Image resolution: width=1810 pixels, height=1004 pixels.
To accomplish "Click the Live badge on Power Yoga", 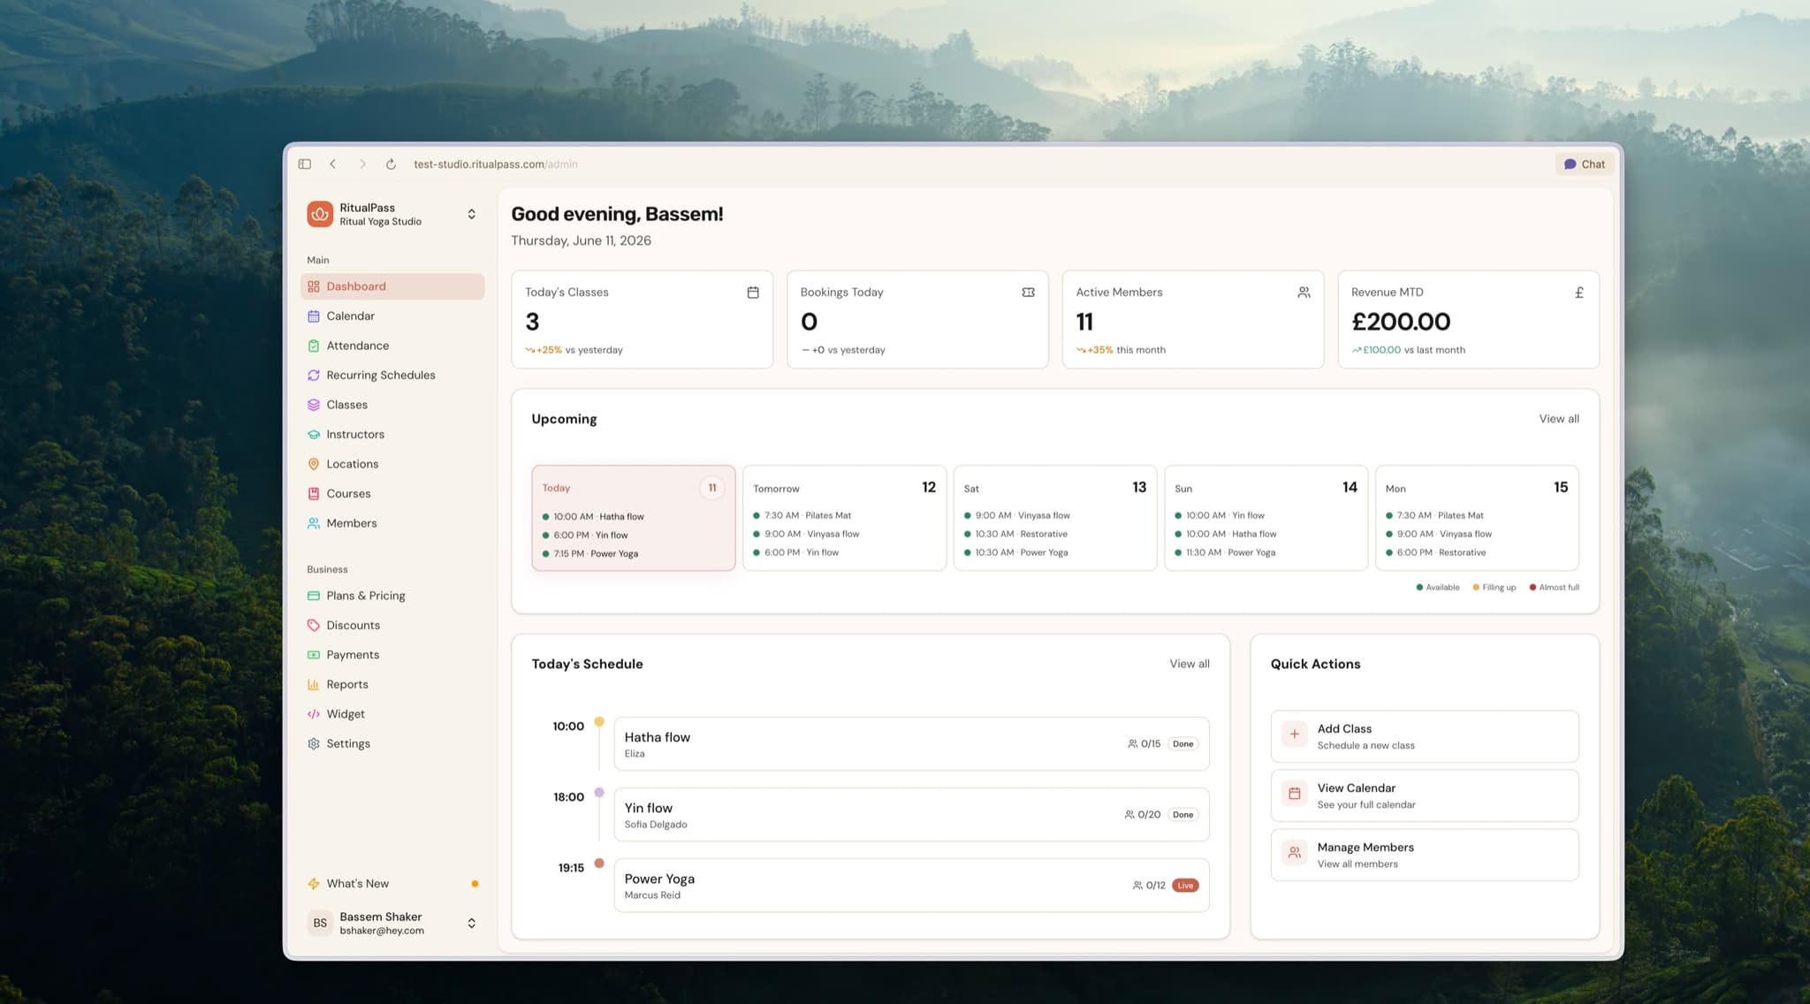I will pos(1185,886).
